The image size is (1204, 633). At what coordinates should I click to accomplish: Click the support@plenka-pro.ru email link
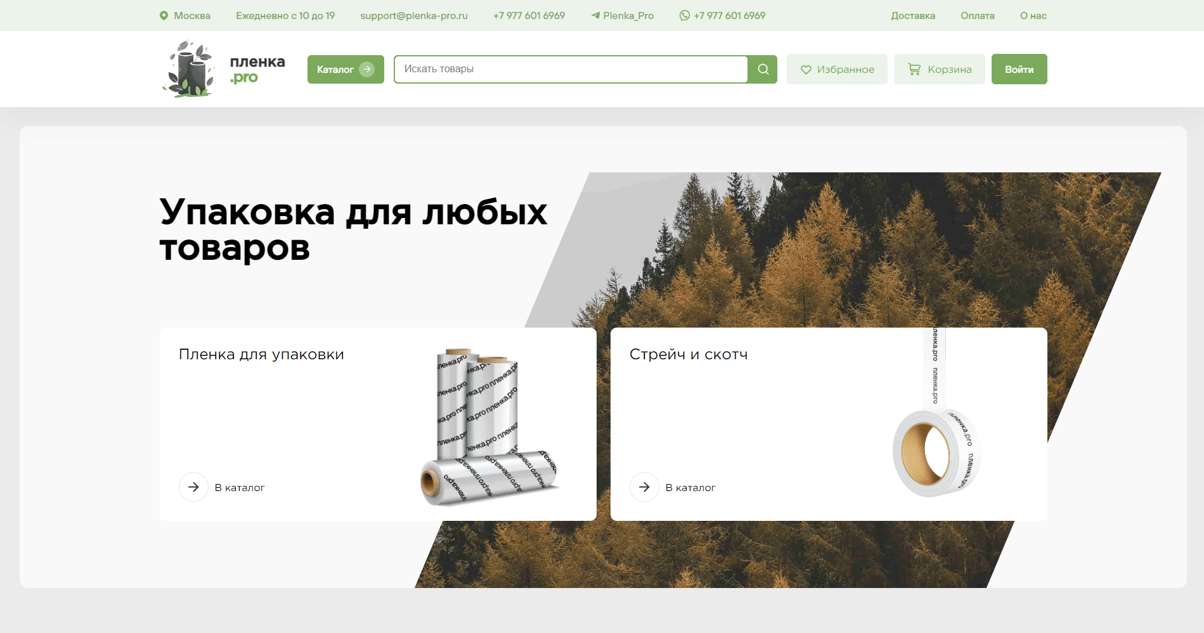[x=414, y=16]
